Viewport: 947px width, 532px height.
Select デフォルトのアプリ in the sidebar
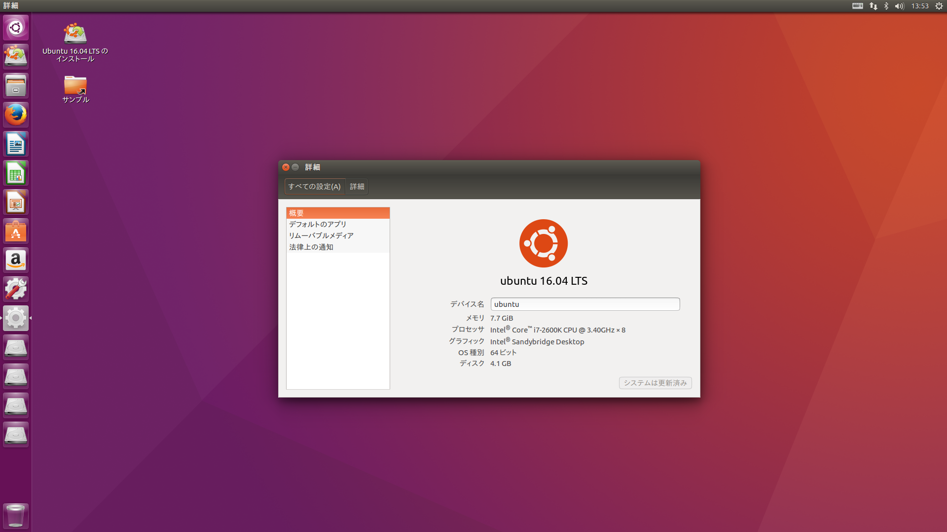point(318,224)
